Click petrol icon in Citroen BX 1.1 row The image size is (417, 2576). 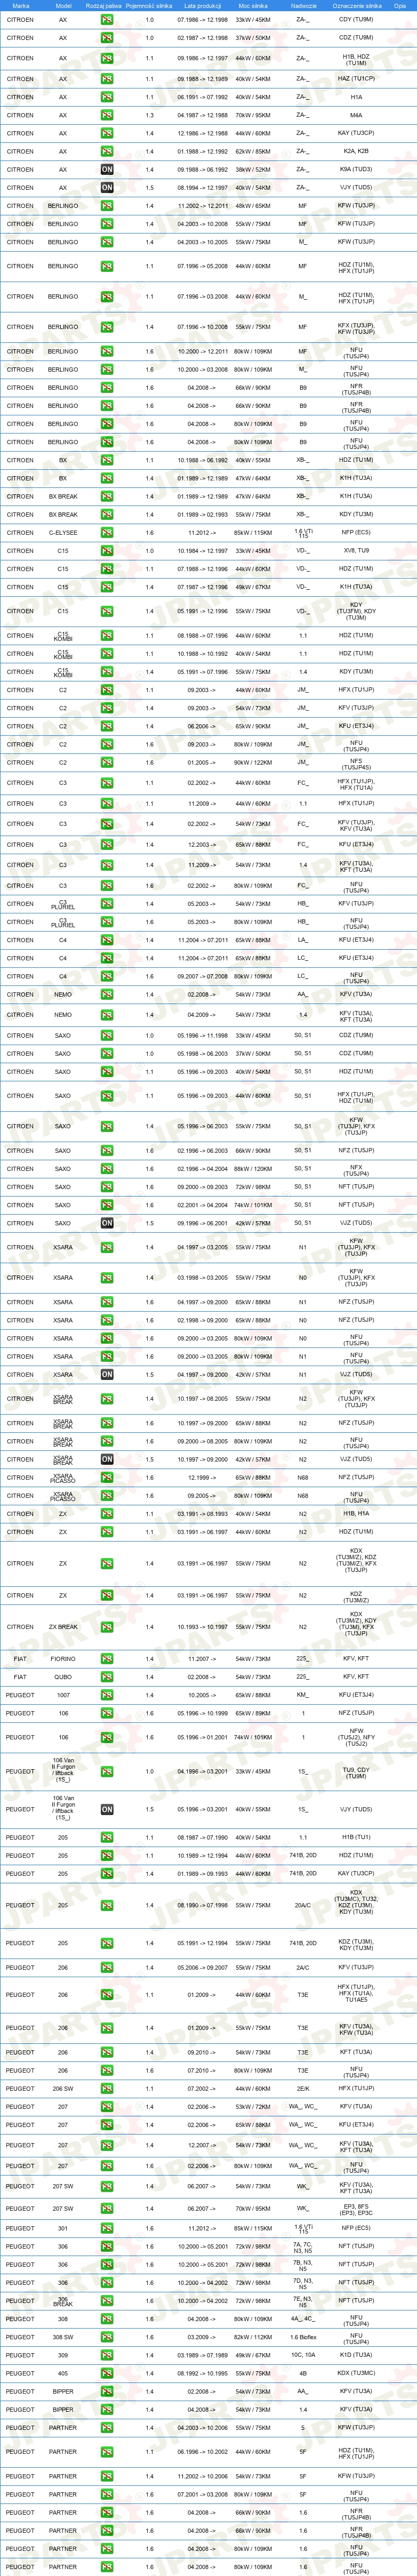[107, 460]
